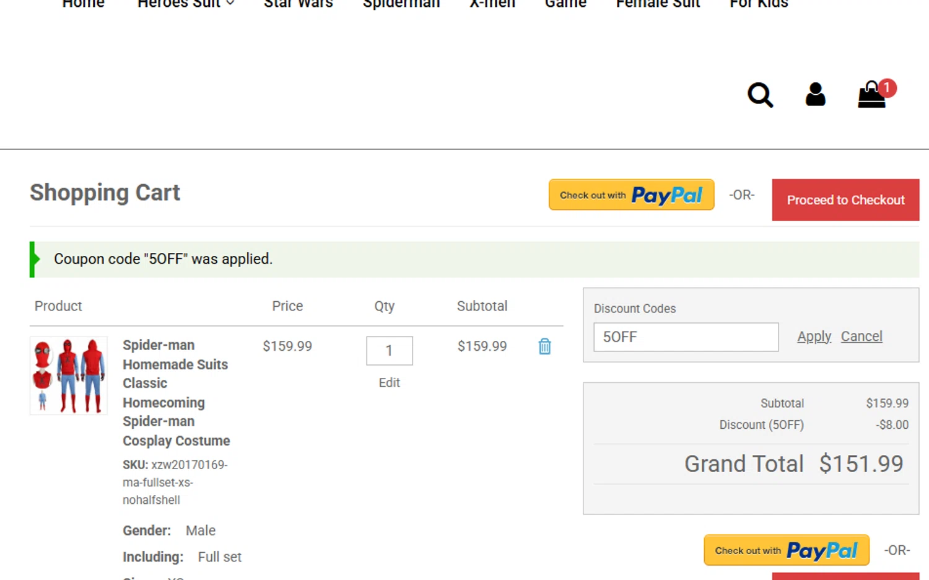This screenshot has width=929, height=580.
Task: Open the search magnifier icon
Action: [x=760, y=95]
